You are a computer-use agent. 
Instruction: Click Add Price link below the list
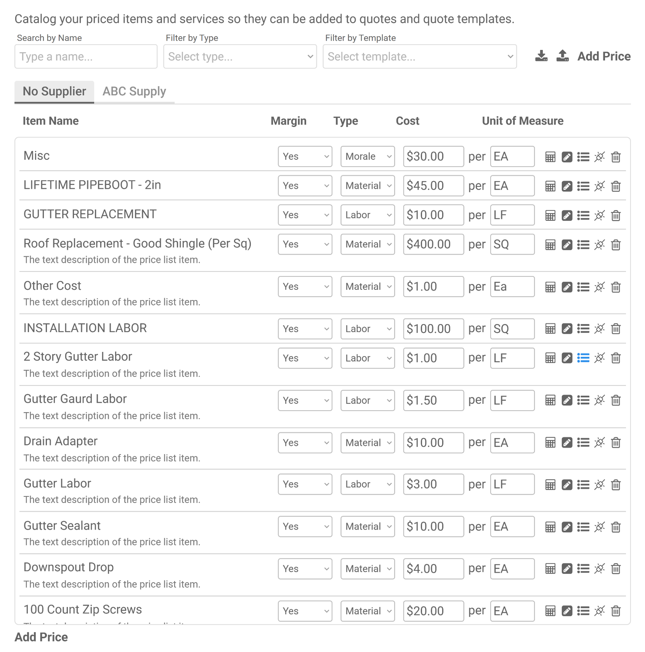pyautogui.click(x=41, y=637)
